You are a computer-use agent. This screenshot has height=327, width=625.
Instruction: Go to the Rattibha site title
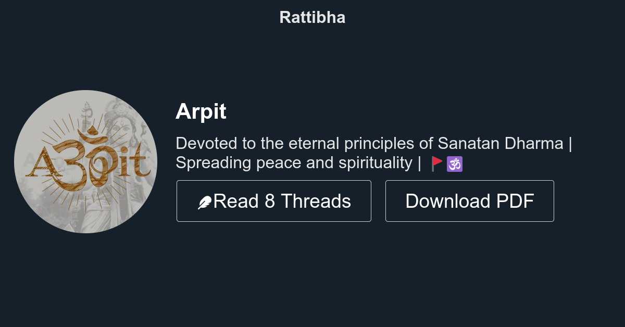tap(312, 17)
